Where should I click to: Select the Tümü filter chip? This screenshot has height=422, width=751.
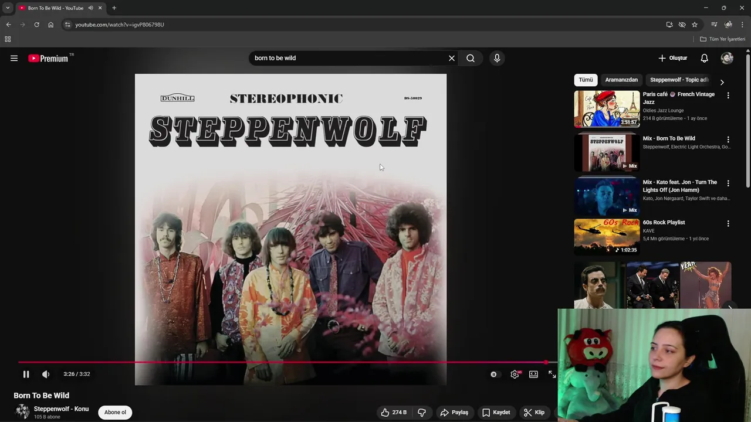[x=586, y=80]
